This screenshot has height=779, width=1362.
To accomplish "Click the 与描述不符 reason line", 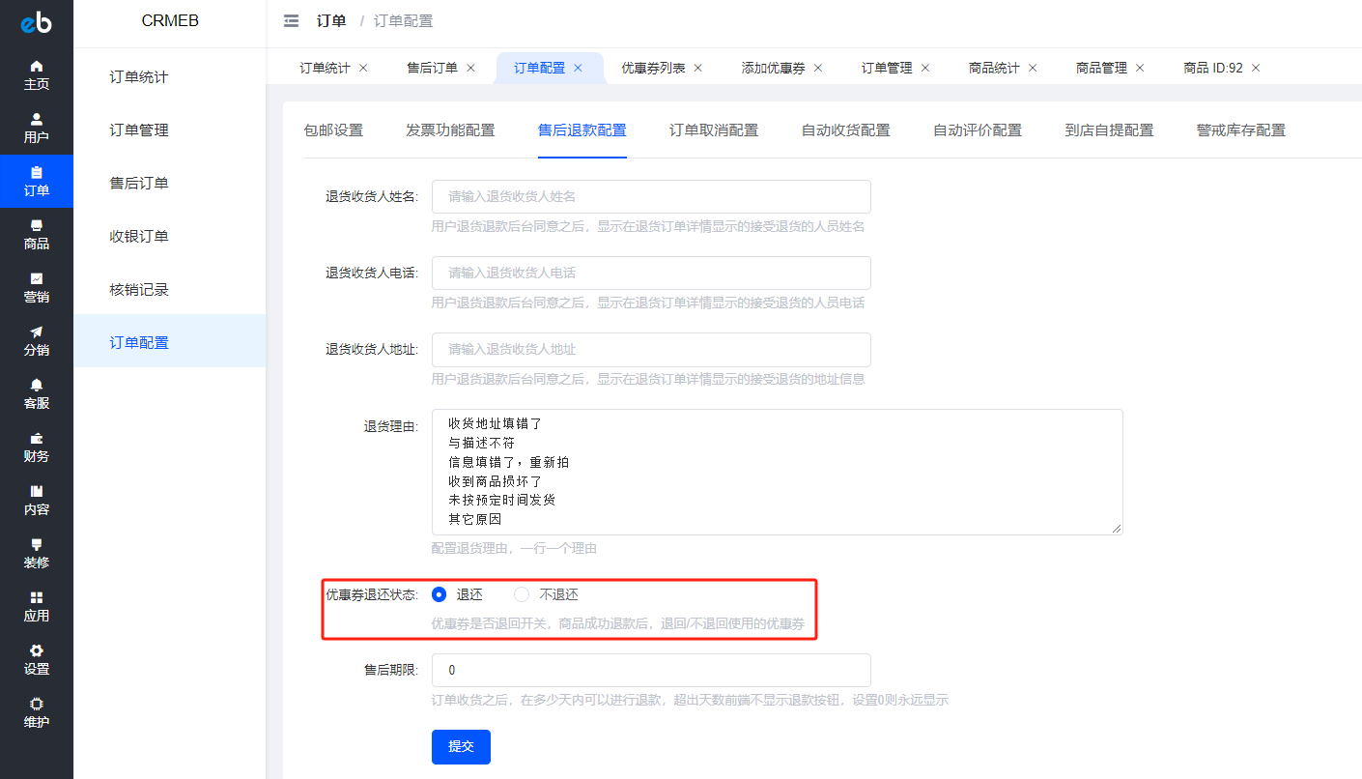I will [481, 443].
